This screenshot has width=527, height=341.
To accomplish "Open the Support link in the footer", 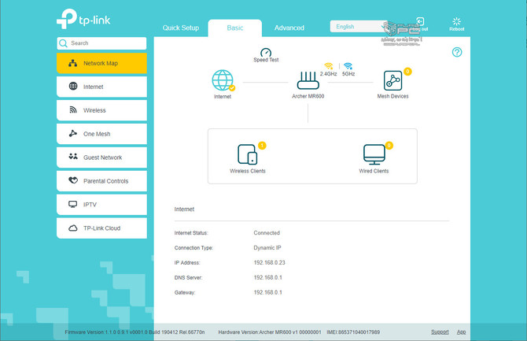I will (x=440, y=332).
